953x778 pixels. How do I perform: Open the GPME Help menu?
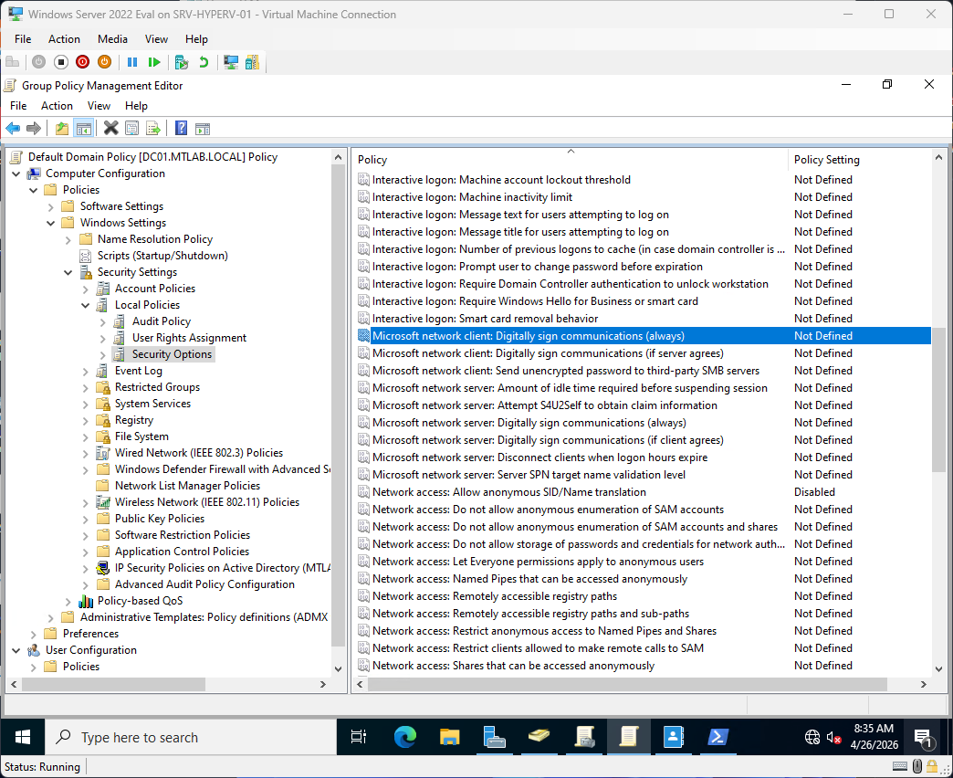click(x=136, y=106)
